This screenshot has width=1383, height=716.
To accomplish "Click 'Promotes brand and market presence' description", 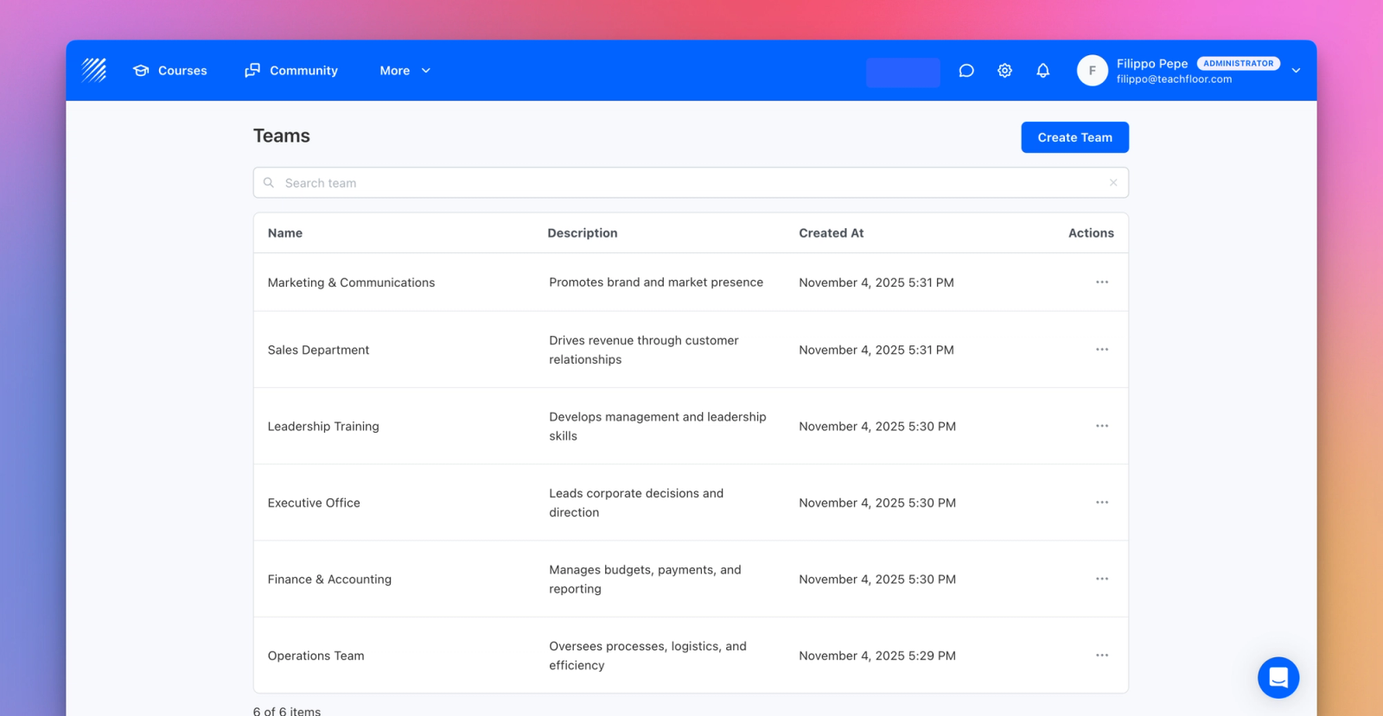I will [656, 282].
